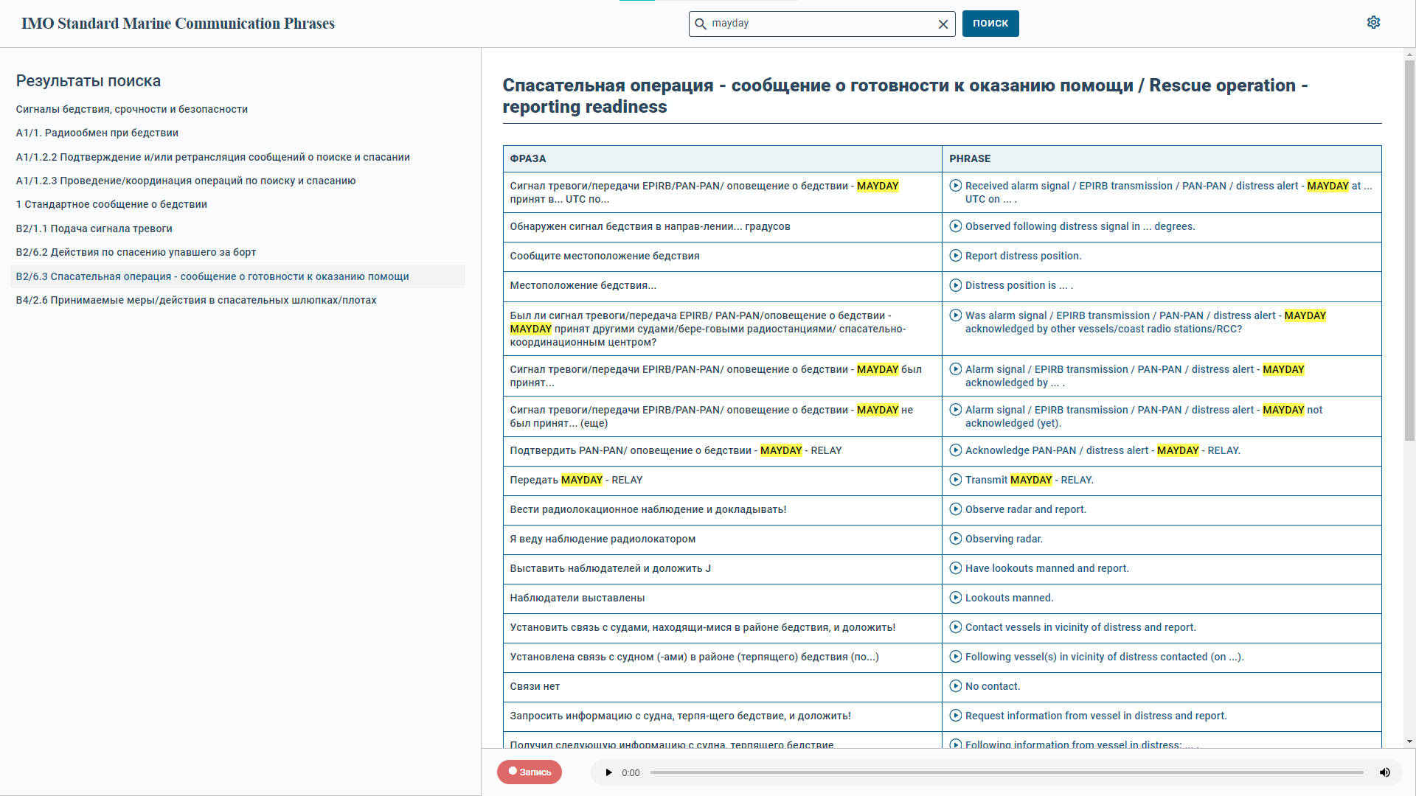The height and width of the screenshot is (796, 1416).
Task: Click the ПОИСК search button
Action: click(990, 24)
